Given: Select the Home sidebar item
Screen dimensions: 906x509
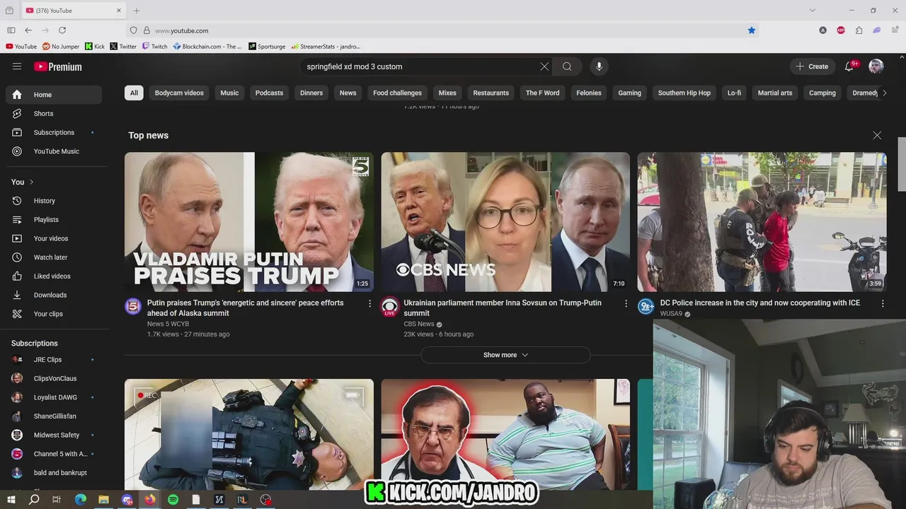Looking at the screenshot, I should (x=54, y=95).
